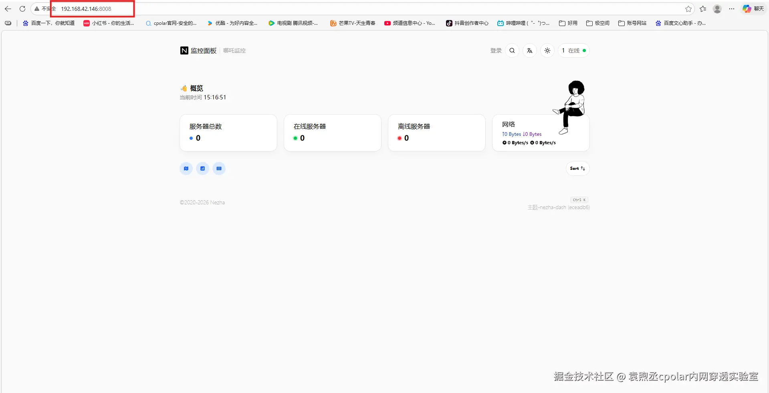Open the favorites list icon
Viewport: 769px width, 393px height.
(x=703, y=9)
